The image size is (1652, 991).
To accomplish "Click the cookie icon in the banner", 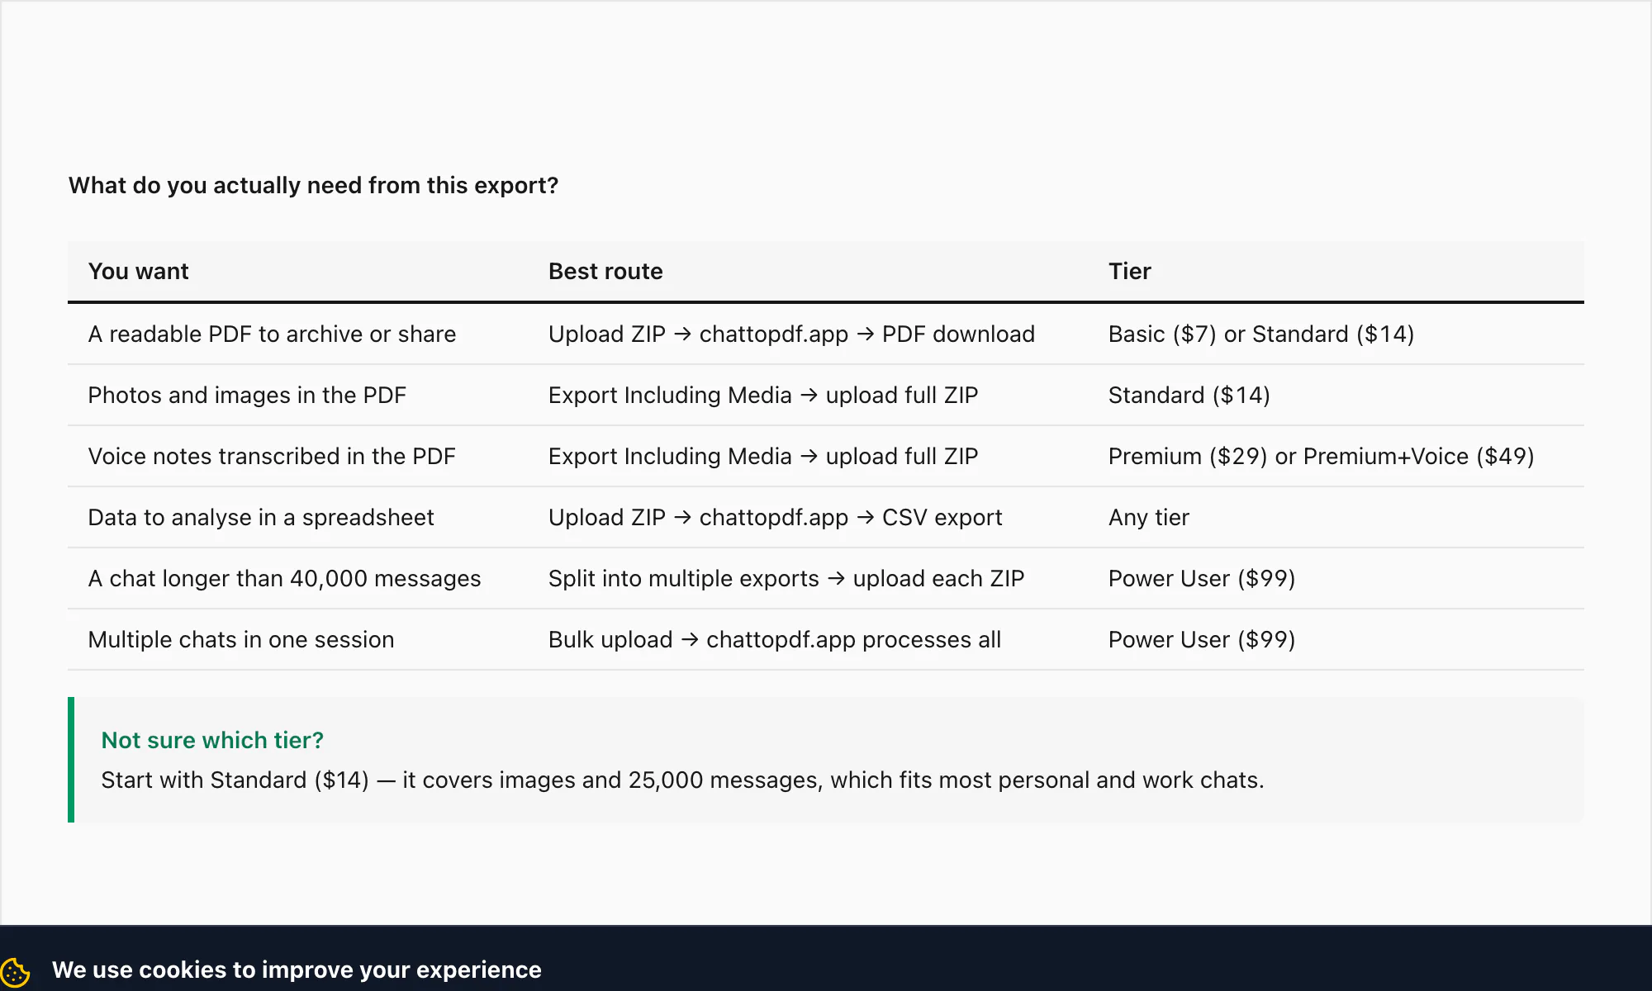I will (15, 972).
